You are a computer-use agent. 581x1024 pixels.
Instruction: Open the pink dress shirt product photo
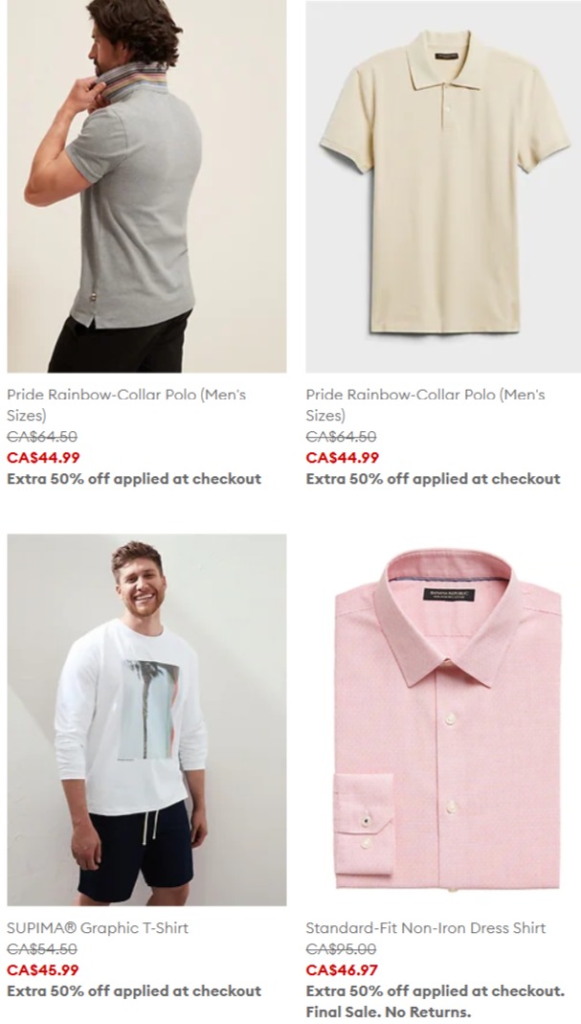click(443, 719)
